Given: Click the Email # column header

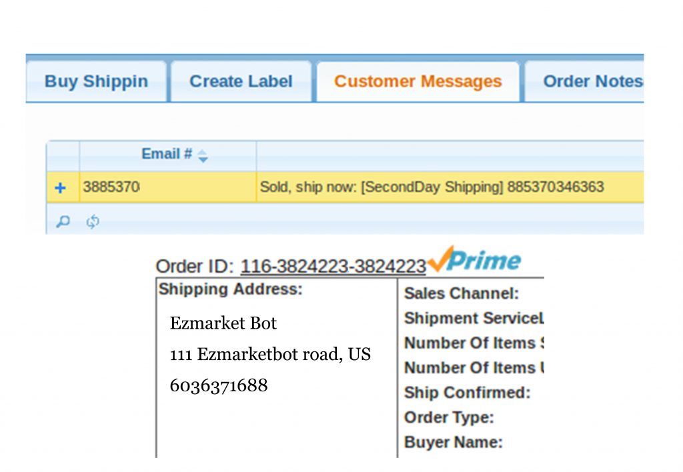Looking at the screenshot, I should [167, 155].
